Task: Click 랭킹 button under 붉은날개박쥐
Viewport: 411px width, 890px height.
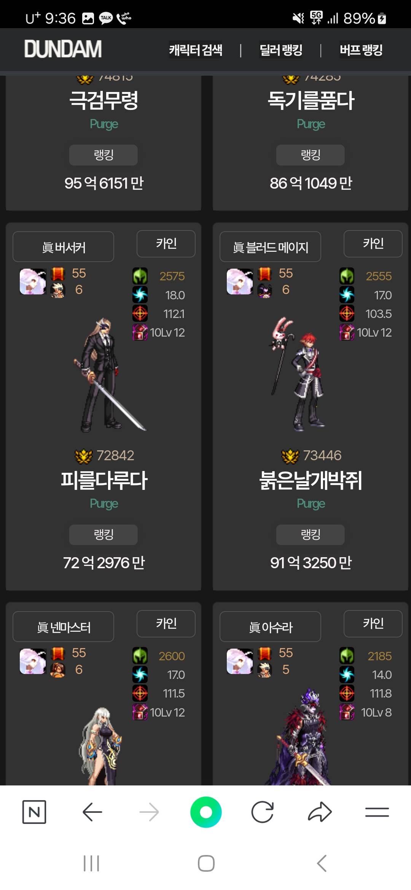Action: [311, 535]
